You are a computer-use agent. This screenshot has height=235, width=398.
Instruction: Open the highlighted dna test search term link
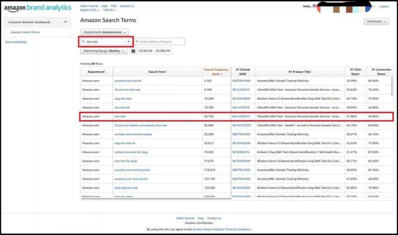click(x=120, y=117)
